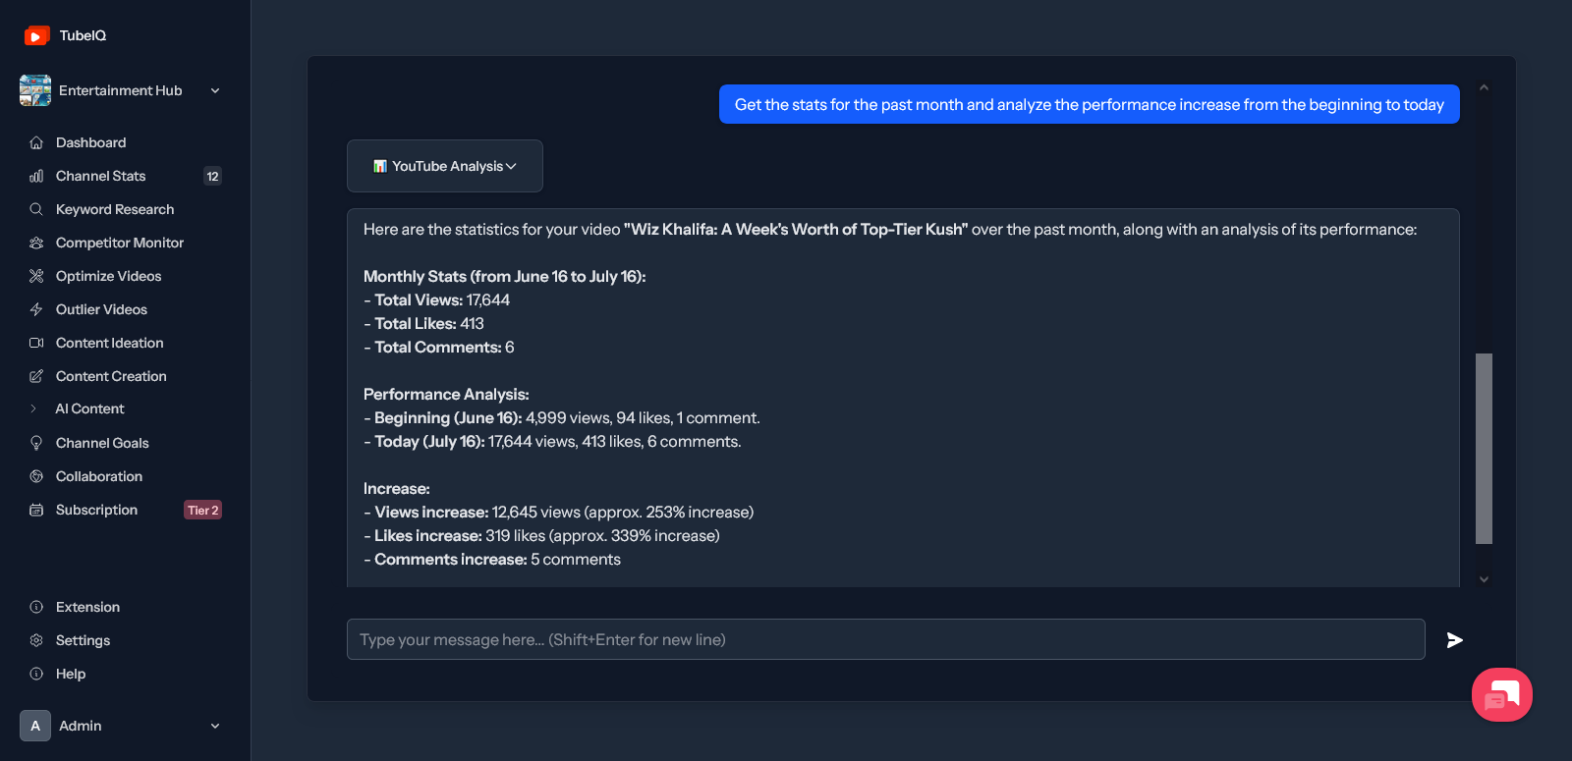Click the blue user prompt bubble

coord(1089,104)
